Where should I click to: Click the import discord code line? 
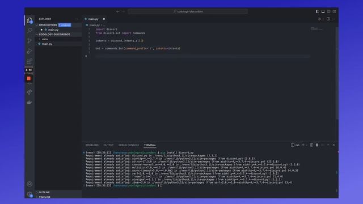click(x=107, y=29)
